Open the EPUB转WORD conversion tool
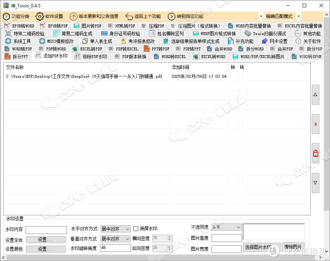Viewport: 330px width, 261px height. (20, 26)
